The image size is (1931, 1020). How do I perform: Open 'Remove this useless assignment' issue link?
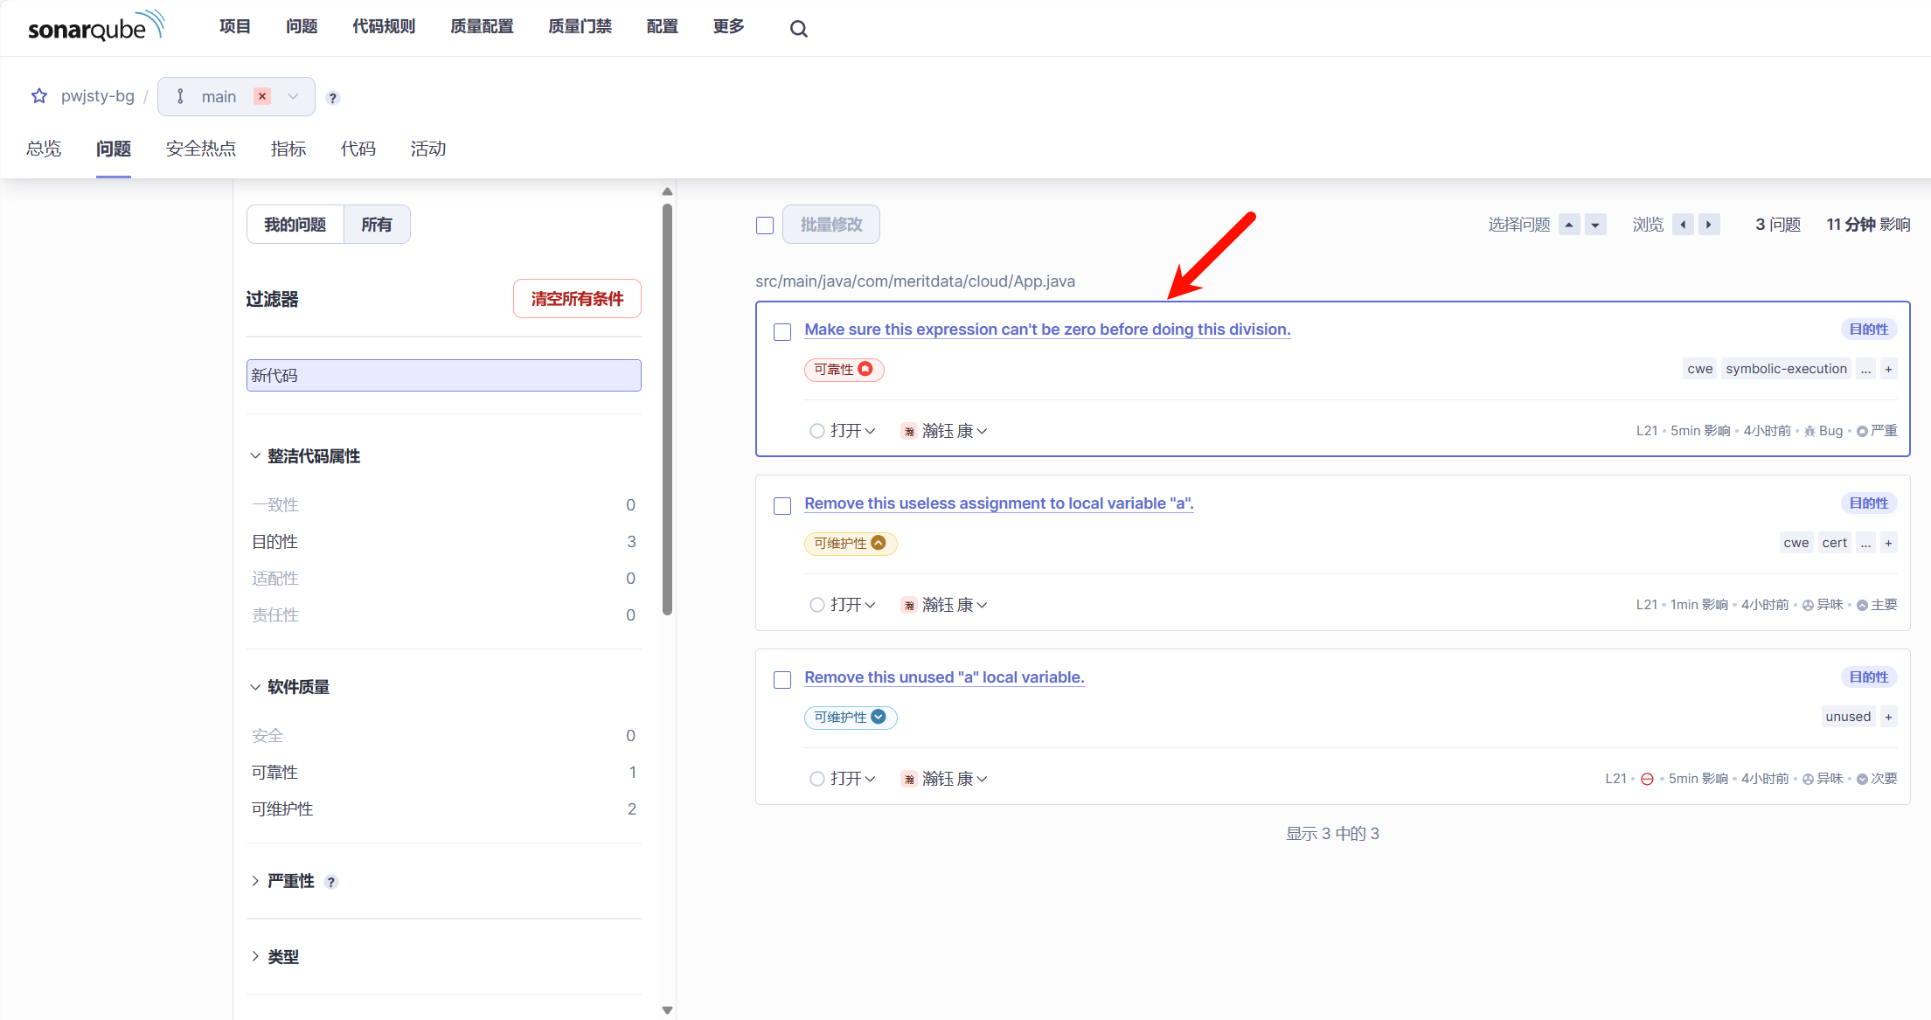[x=998, y=503]
